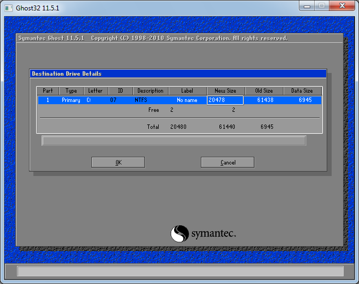Select the Type column header
Viewport: 359px width, 284px height.
pos(71,91)
